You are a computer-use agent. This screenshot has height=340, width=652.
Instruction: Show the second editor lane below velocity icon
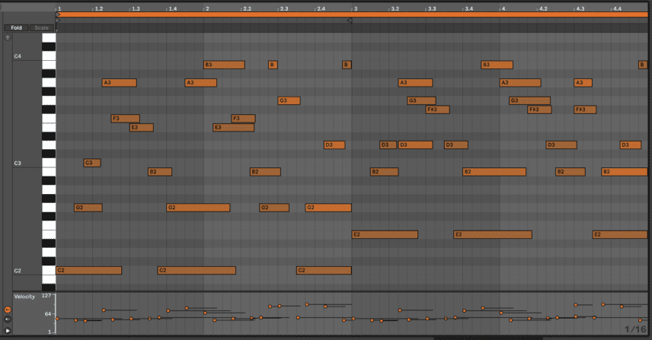8,319
